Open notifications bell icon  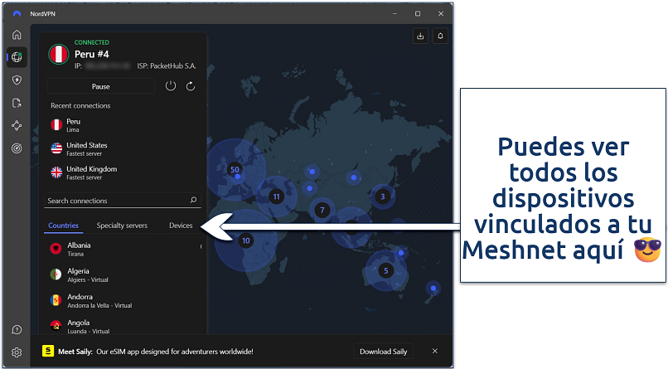[441, 36]
